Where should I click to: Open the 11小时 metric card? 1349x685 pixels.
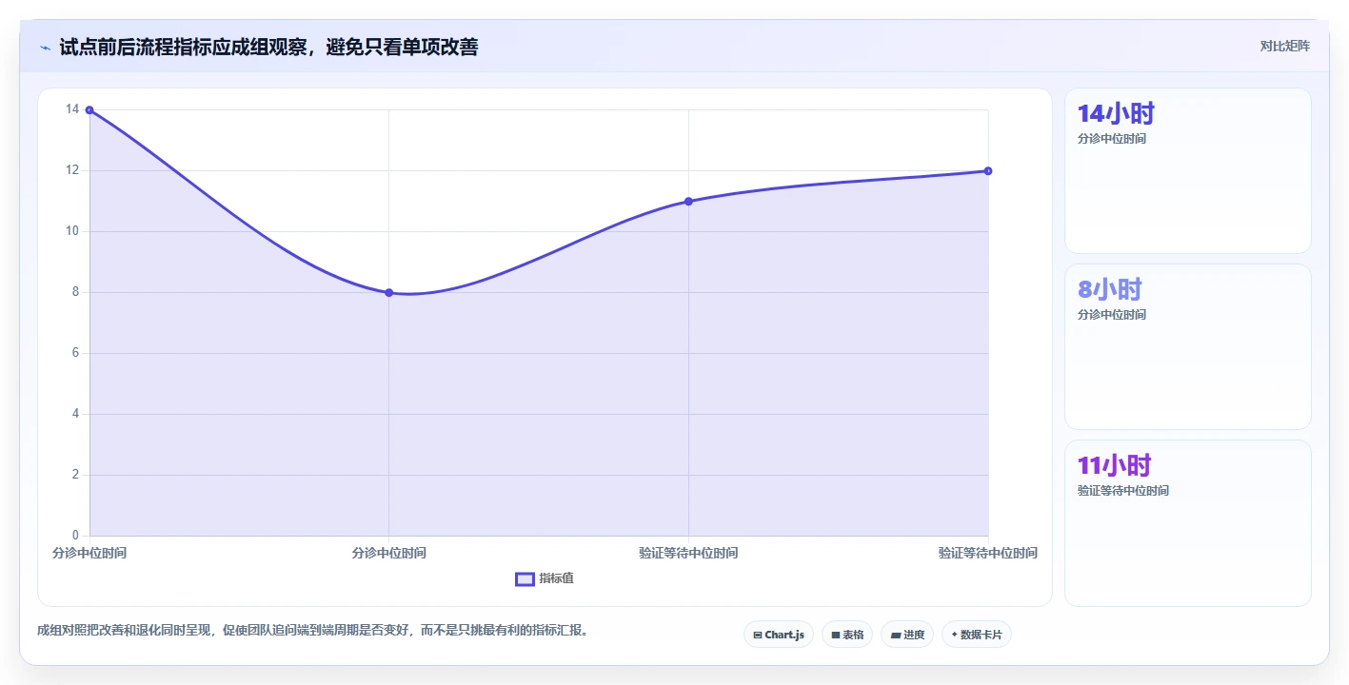point(1188,523)
